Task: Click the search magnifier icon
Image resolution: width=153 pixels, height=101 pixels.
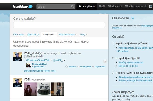Action: pos(72,7)
